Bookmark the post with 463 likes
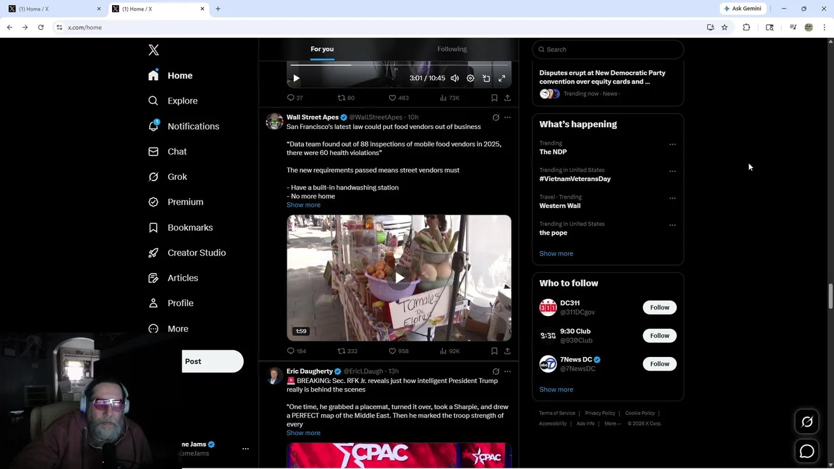This screenshot has width=834, height=469. pyautogui.click(x=495, y=98)
